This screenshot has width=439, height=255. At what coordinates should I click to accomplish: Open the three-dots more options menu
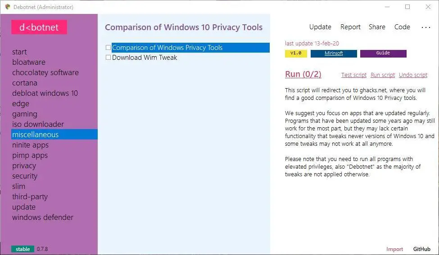[x=425, y=27]
